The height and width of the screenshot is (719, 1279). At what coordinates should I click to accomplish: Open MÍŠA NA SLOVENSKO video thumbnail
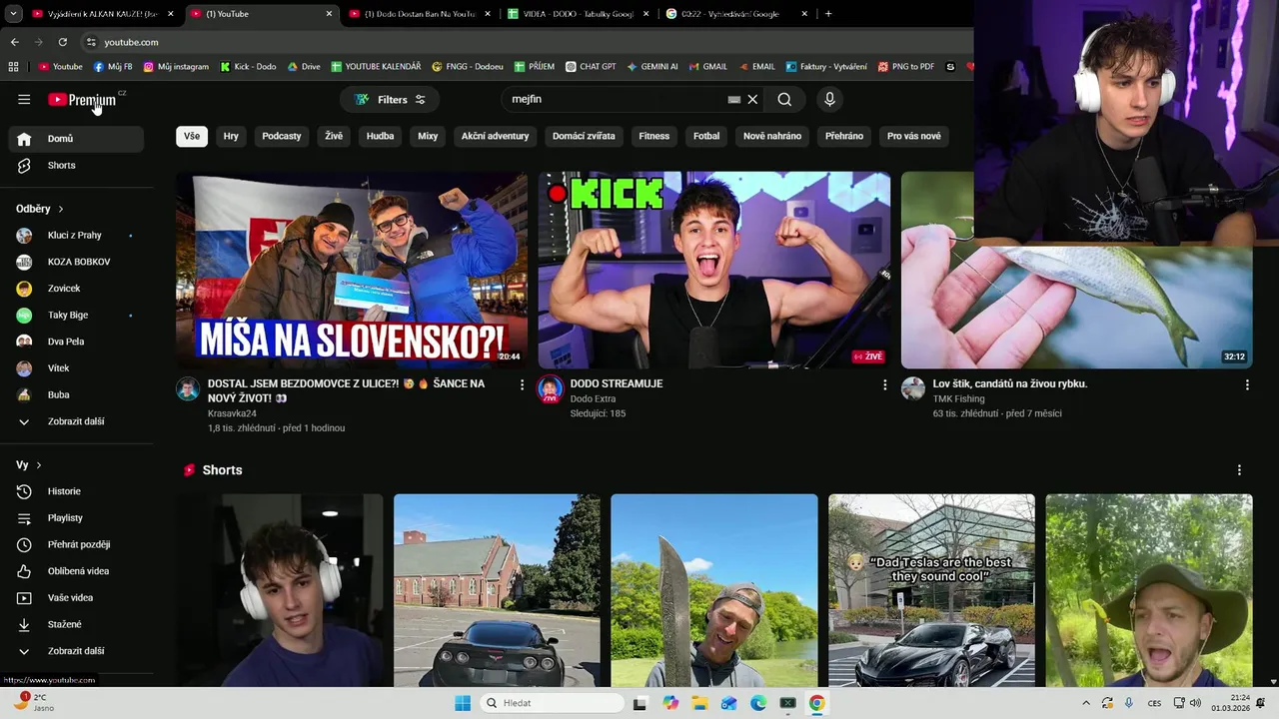[352, 271]
